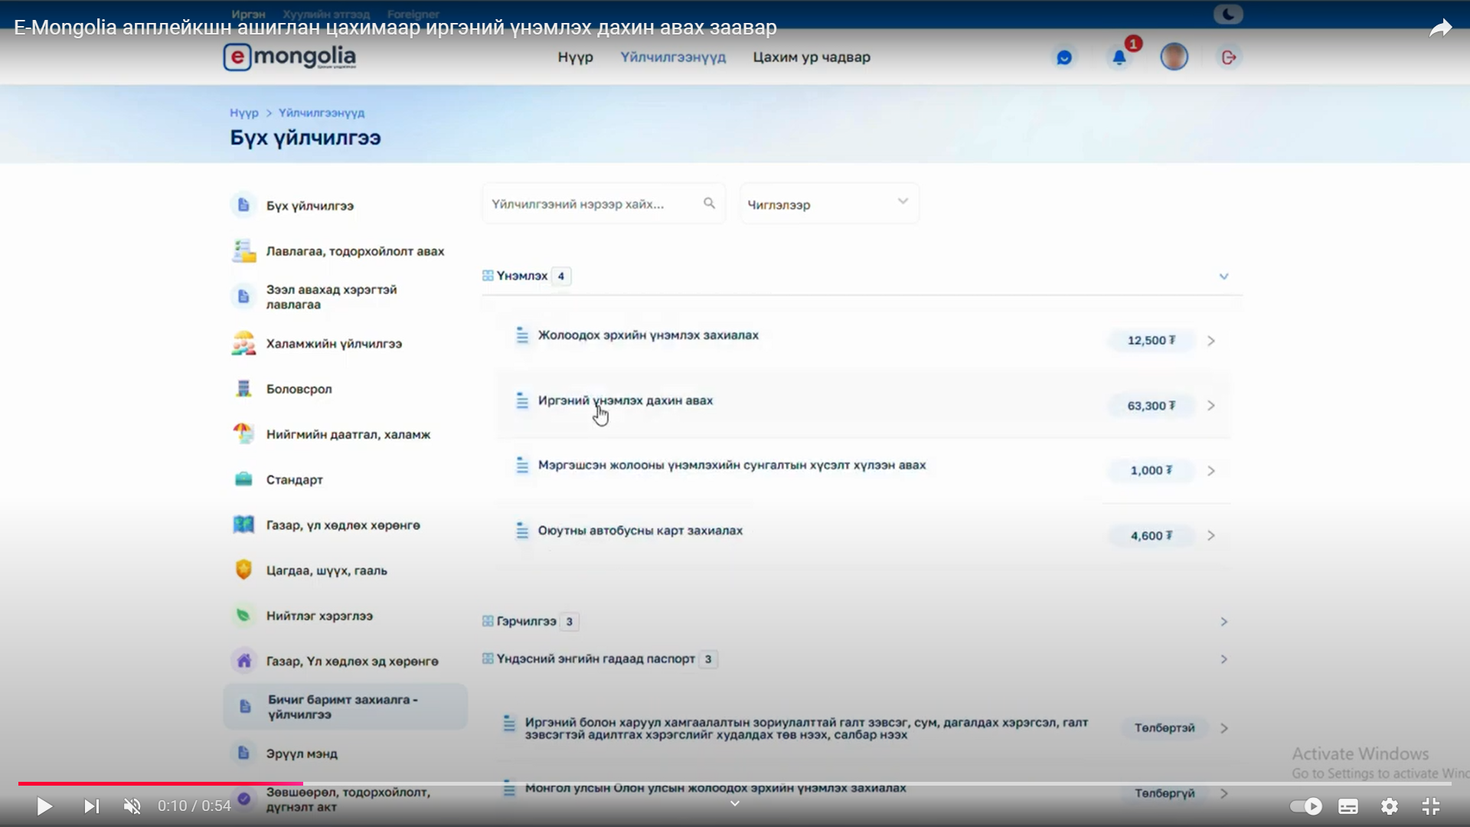Click the YouTube share arrow icon
1470x827 pixels.
[1440, 28]
